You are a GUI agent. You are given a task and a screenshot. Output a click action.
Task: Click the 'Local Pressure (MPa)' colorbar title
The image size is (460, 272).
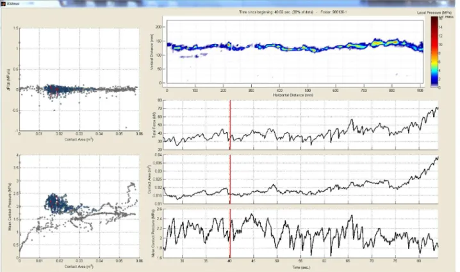(x=434, y=13)
